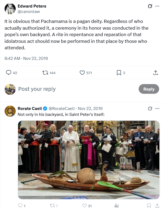The width and height of the screenshot is (164, 211).
Task: Expand more options on Rorate Caeli's reply
Action: tap(157, 109)
